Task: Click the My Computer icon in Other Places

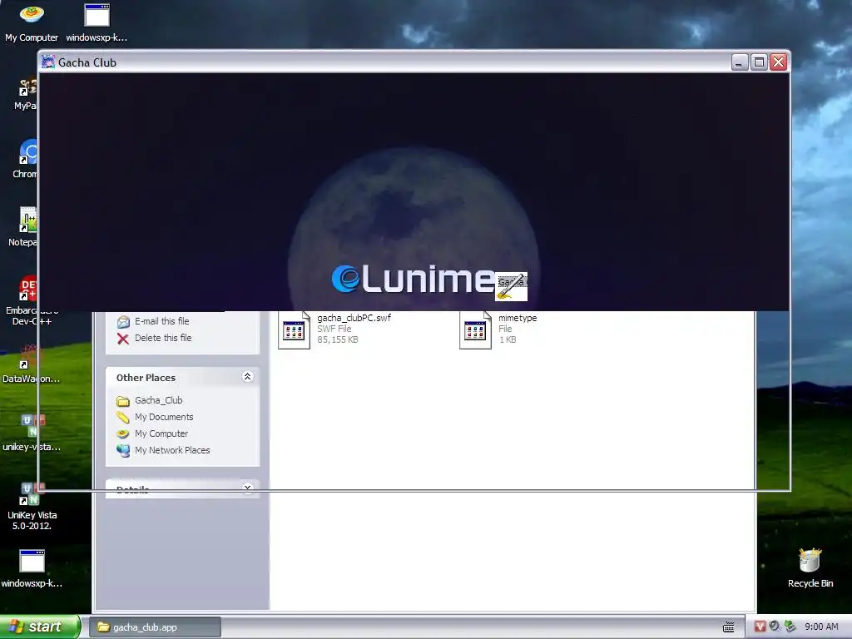Action: click(123, 433)
